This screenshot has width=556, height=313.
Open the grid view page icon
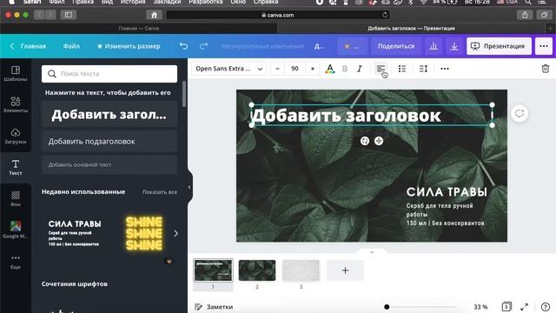point(506,306)
